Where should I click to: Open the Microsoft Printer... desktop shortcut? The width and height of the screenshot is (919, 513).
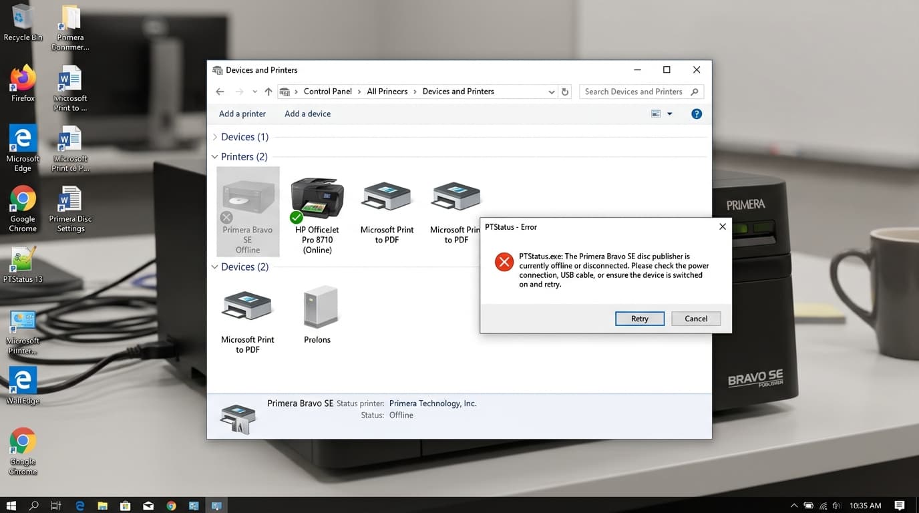(23, 332)
